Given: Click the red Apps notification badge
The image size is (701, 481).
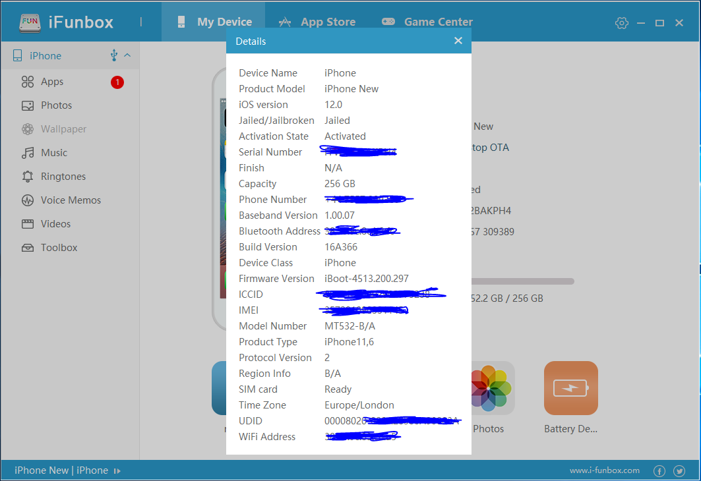Looking at the screenshot, I should point(117,82).
